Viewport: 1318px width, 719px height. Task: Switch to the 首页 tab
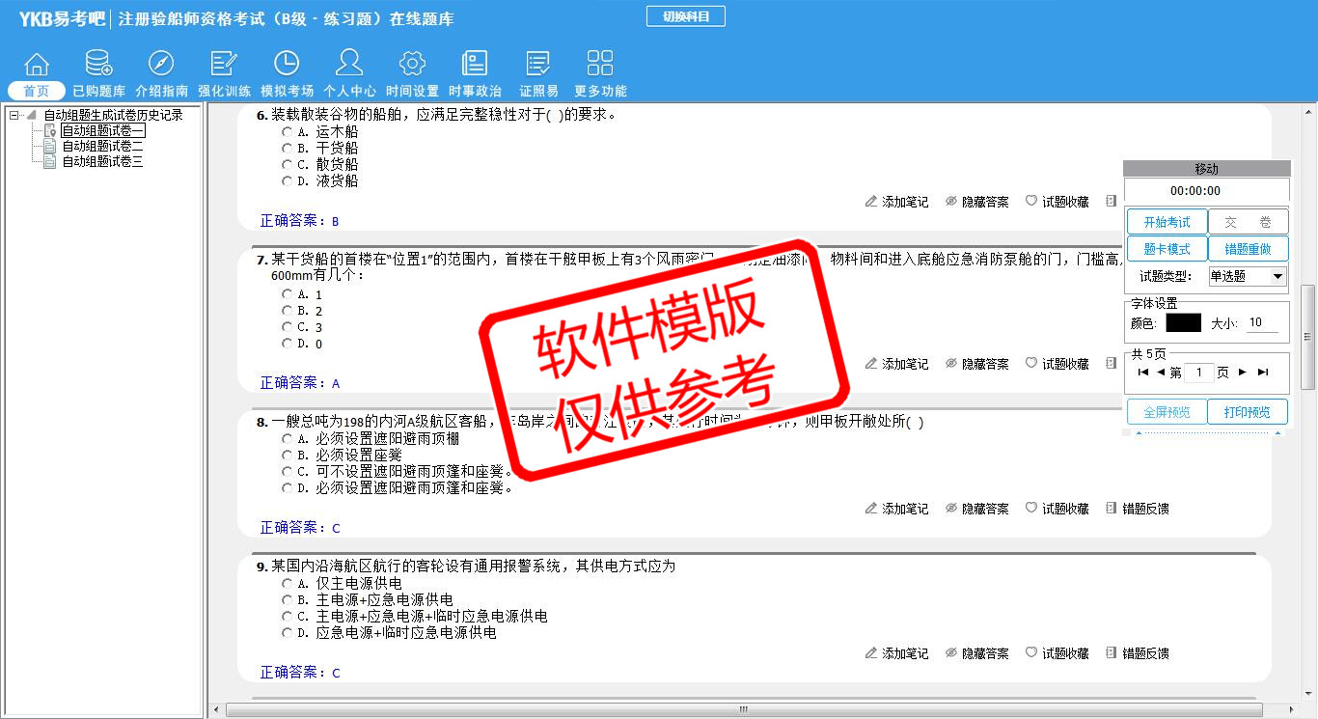click(x=36, y=91)
